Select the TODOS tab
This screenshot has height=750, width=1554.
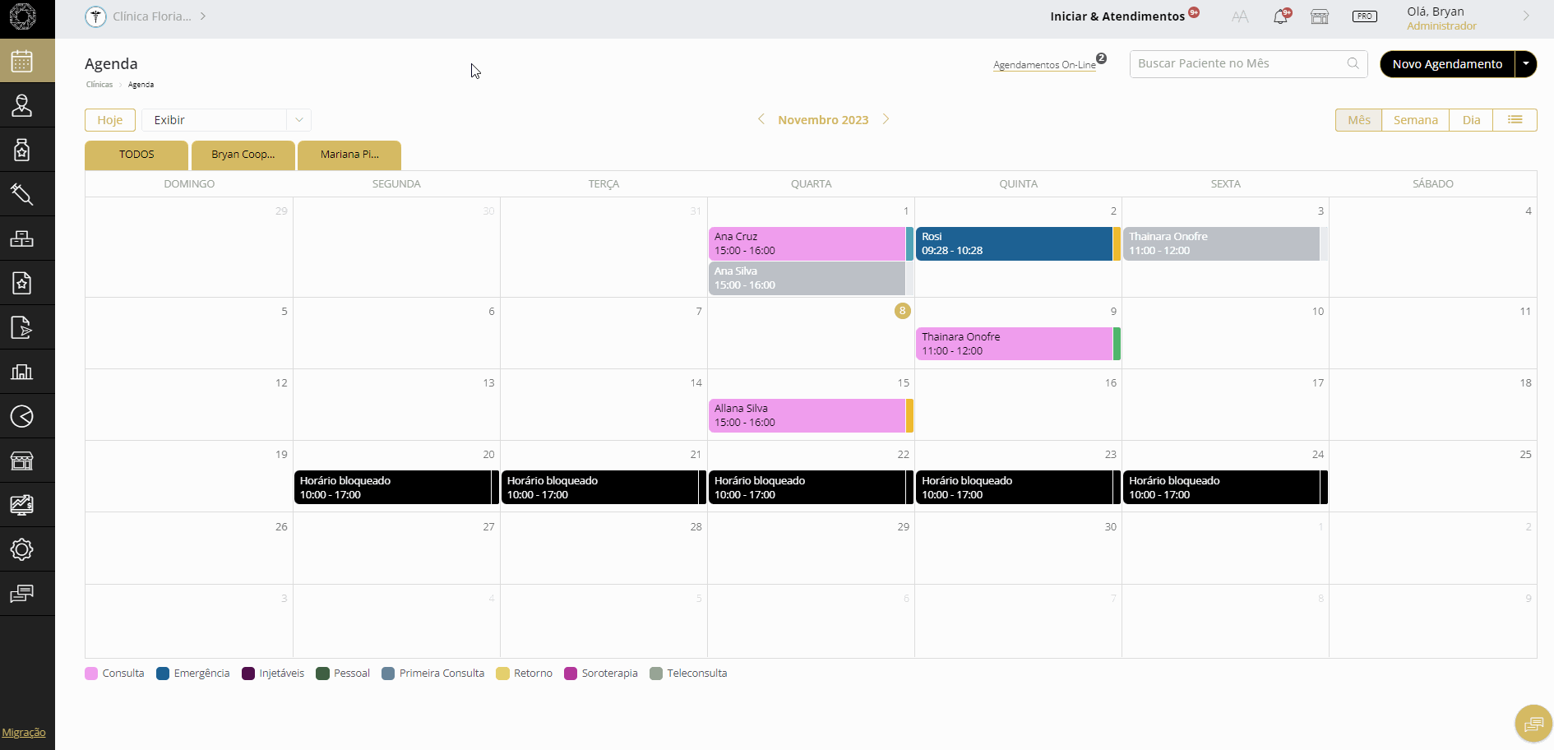tap(136, 155)
